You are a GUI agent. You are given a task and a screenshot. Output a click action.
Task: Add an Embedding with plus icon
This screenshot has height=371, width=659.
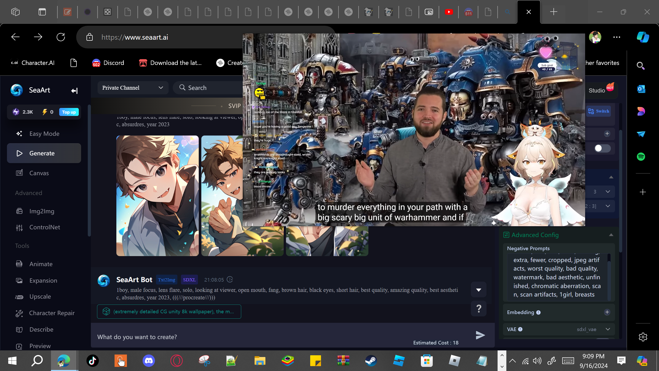click(607, 312)
